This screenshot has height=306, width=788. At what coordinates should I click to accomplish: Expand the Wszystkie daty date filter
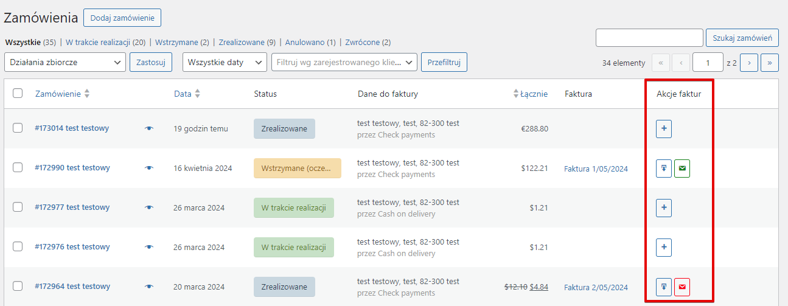[x=225, y=62]
